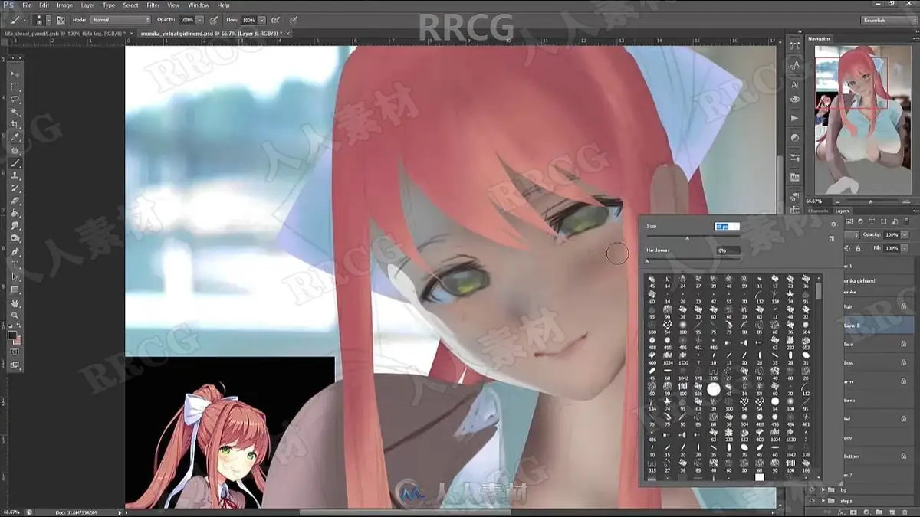Viewport: 920px width, 517px height.
Task: Open the Image menu
Action: [x=64, y=5]
